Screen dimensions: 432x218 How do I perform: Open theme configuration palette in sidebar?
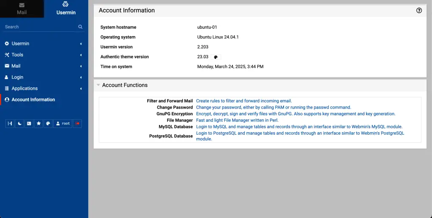click(48, 124)
